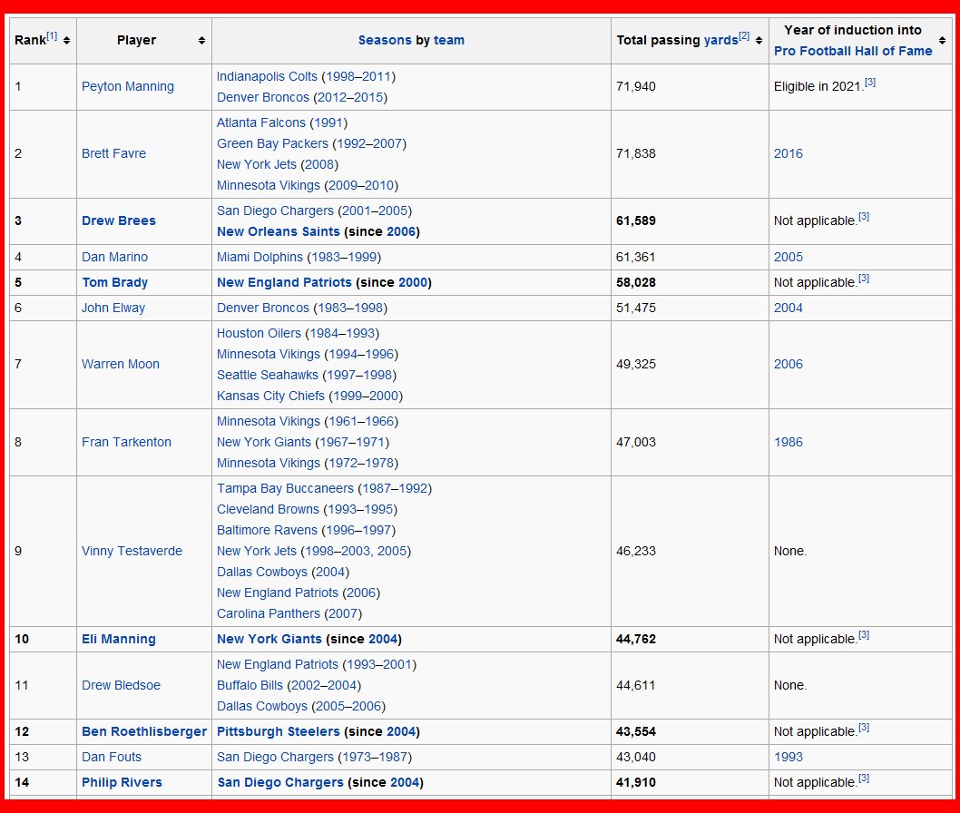Open the Green Bay Packers team link
The width and height of the screenshot is (960, 813).
pyautogui.click(x=272, y=143)
